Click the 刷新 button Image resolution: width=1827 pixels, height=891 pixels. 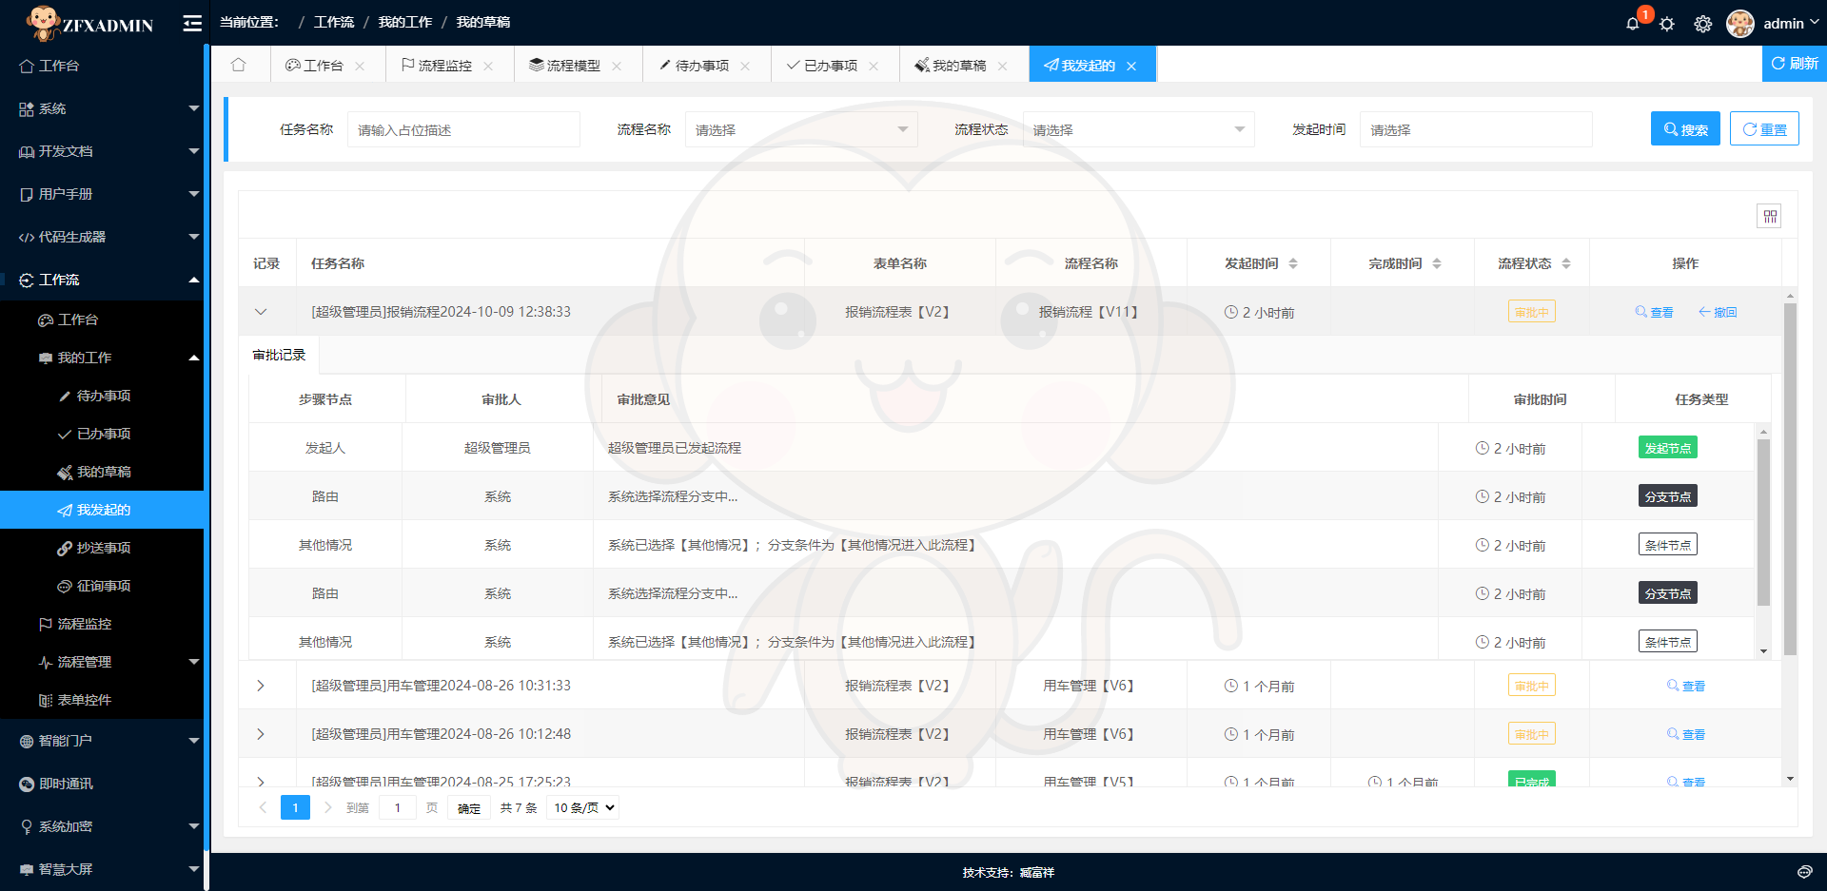[1794, 64]
